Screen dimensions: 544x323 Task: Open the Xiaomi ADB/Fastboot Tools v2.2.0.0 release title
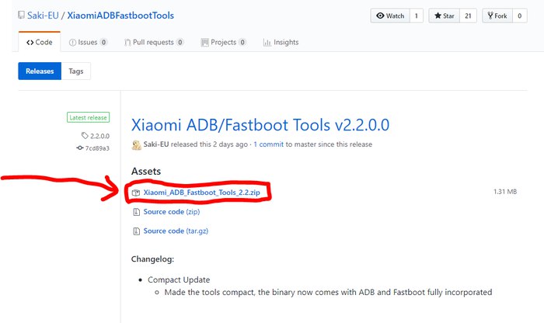[x=260, y=124]
